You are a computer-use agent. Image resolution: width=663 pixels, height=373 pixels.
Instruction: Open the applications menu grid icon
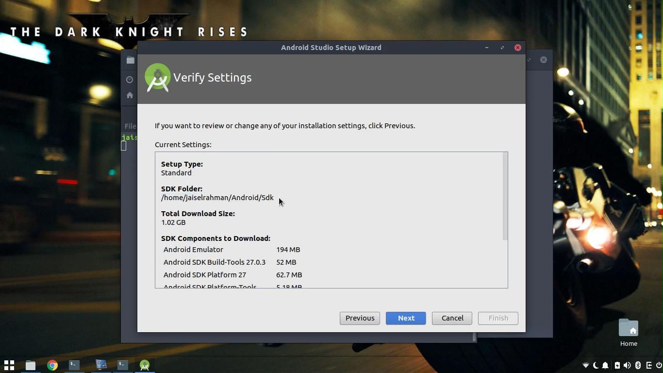tap(9, 365)
